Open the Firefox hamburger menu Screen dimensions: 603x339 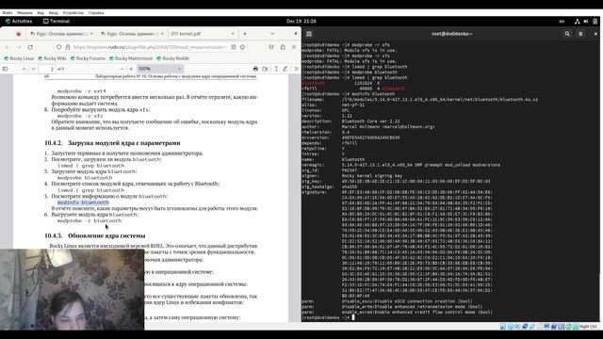[294, 47]
